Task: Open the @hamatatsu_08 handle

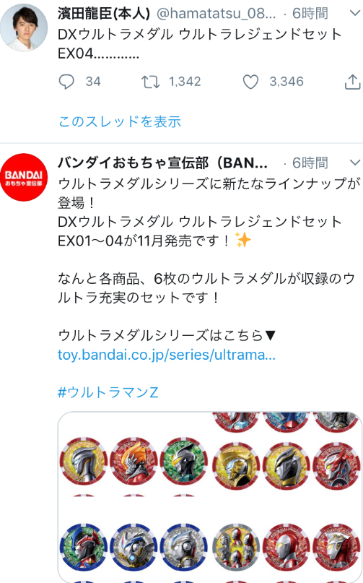Action: pyautogui.click(x=217, y=14)
